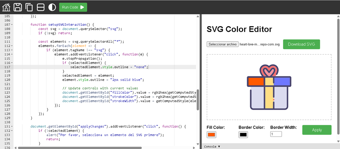Image resolution: width=340 pixels, height=149 pixels.
Task: Collapse the fold arrow at line 132
Action: click(12, 131)
